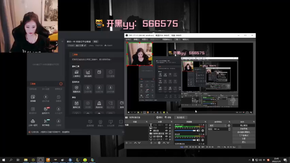
Task: Click Start Recording button in OBS
Action: 244,129
